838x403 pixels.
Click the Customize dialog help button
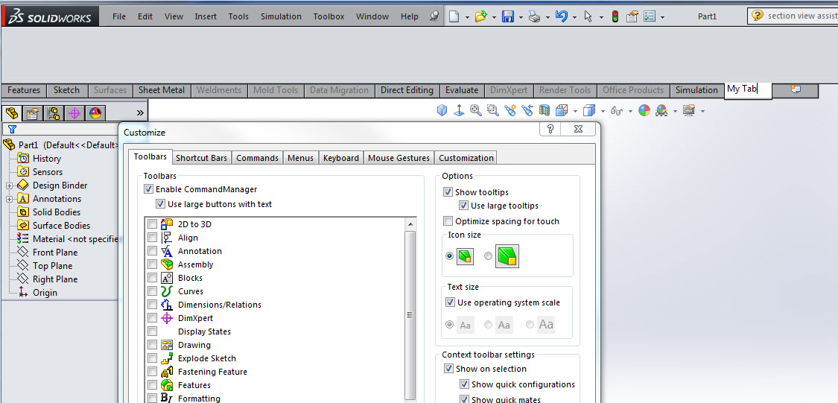click(550, 129)
